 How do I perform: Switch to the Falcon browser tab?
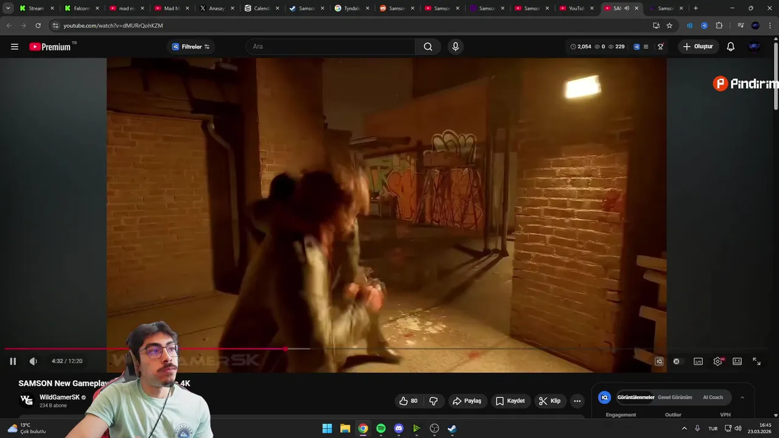[81, 9]
